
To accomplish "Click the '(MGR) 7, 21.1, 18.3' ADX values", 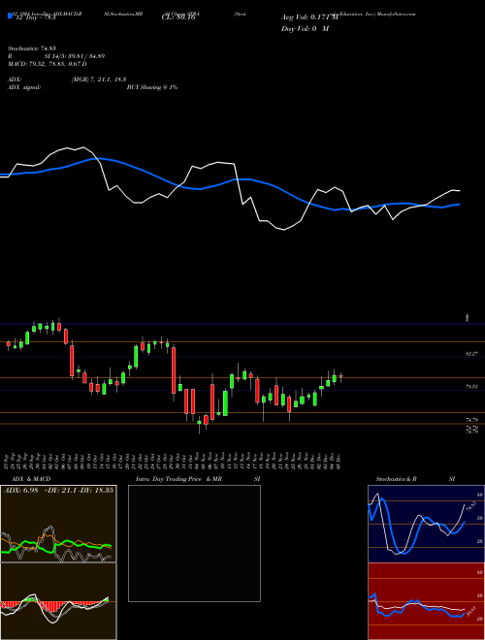I will click(98, 80).
